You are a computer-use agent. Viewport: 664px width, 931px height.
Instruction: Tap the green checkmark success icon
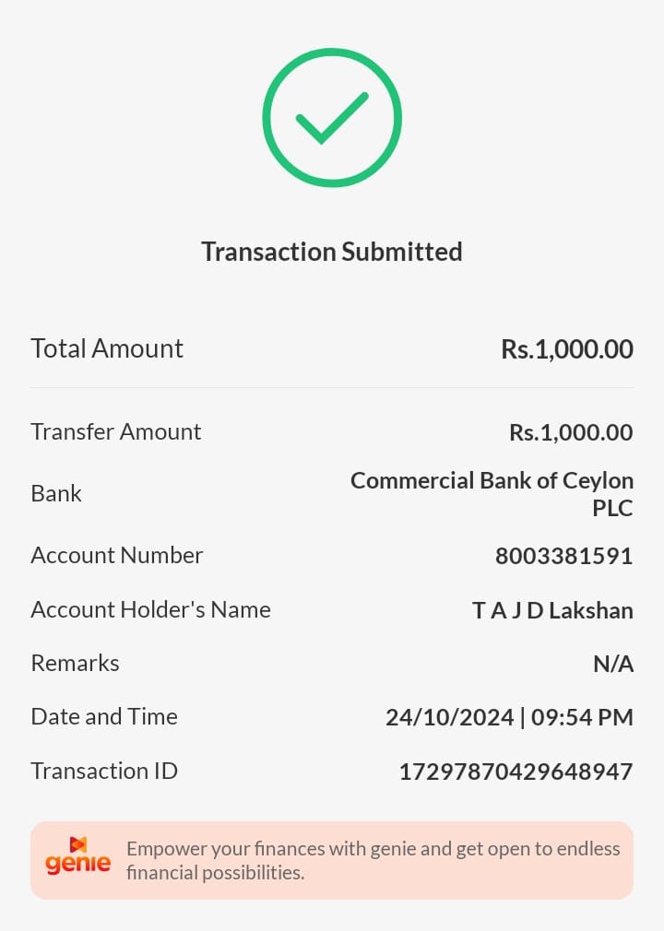pos(332,118)
